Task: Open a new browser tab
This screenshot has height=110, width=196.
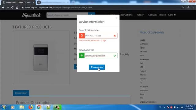Action: [39, 2]
